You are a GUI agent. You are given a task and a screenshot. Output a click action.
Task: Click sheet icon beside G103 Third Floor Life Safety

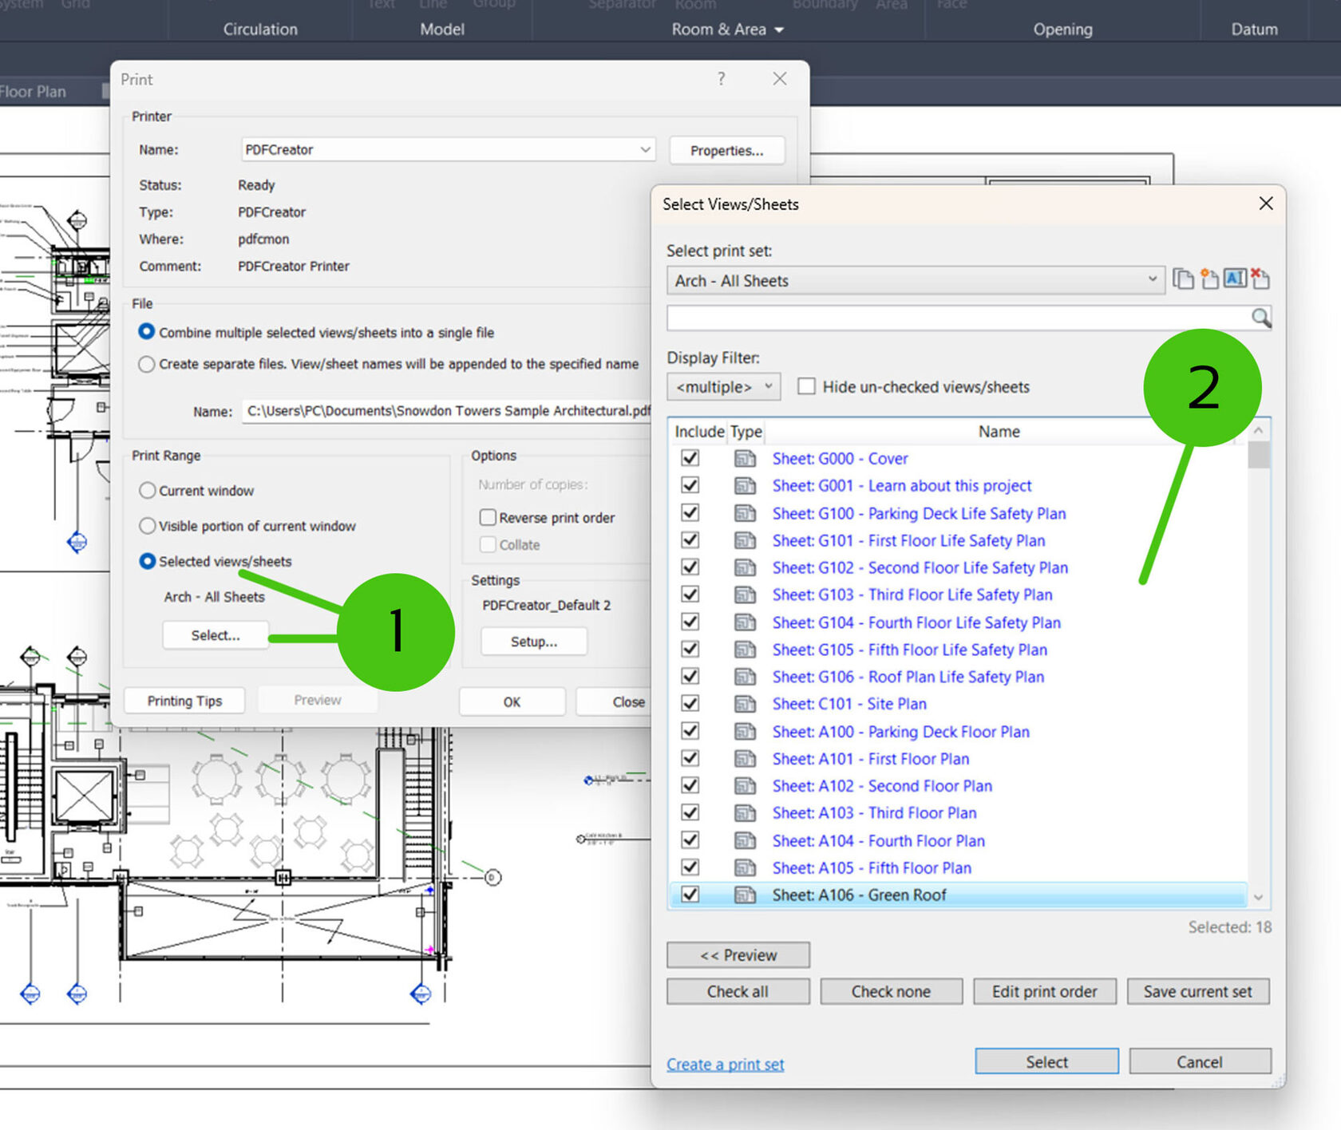745,595
